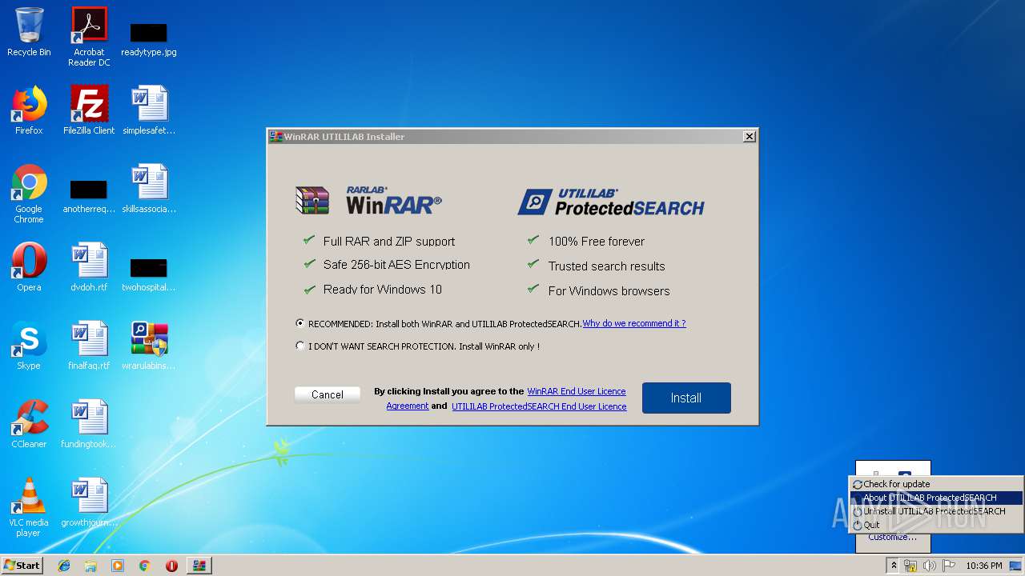The height and width of the screenshot is (576, 1025).
Task: Open the 'Why do we recommend it ?' link
Action: tap(634, 323)
